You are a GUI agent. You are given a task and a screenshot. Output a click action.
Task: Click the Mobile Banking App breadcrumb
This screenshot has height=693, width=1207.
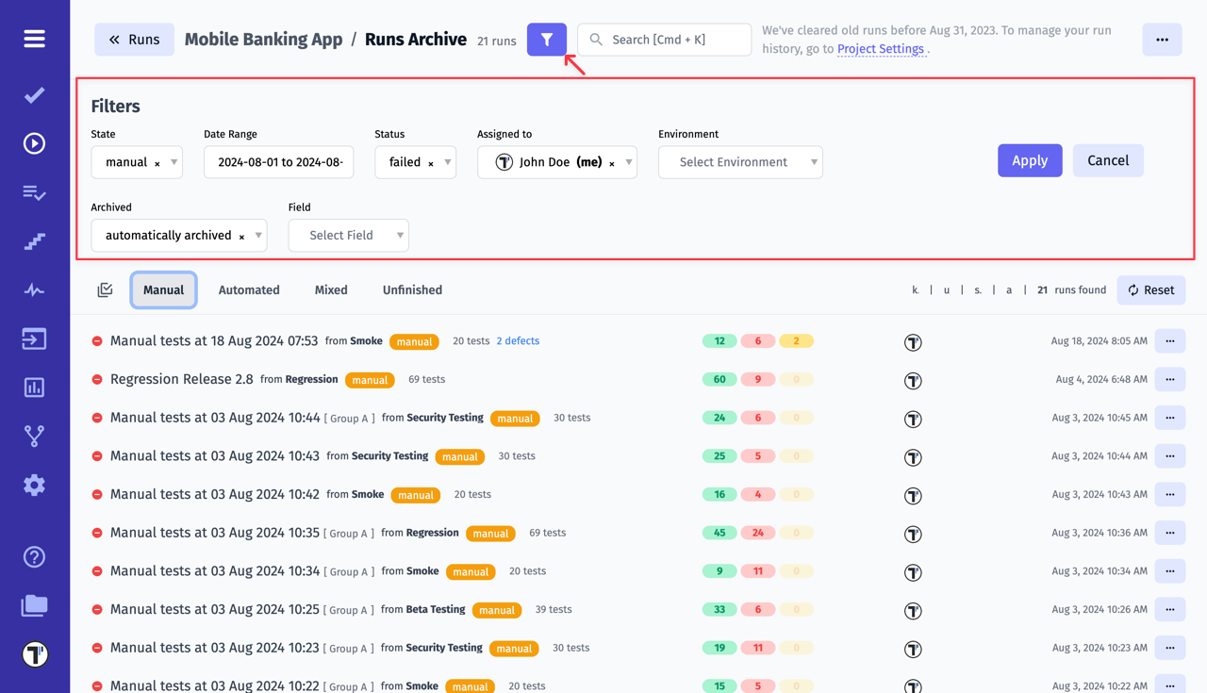(263, 40)
